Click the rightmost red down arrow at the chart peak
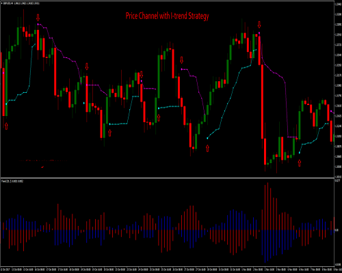Screen dimensions: 342x273 (259, 24)
